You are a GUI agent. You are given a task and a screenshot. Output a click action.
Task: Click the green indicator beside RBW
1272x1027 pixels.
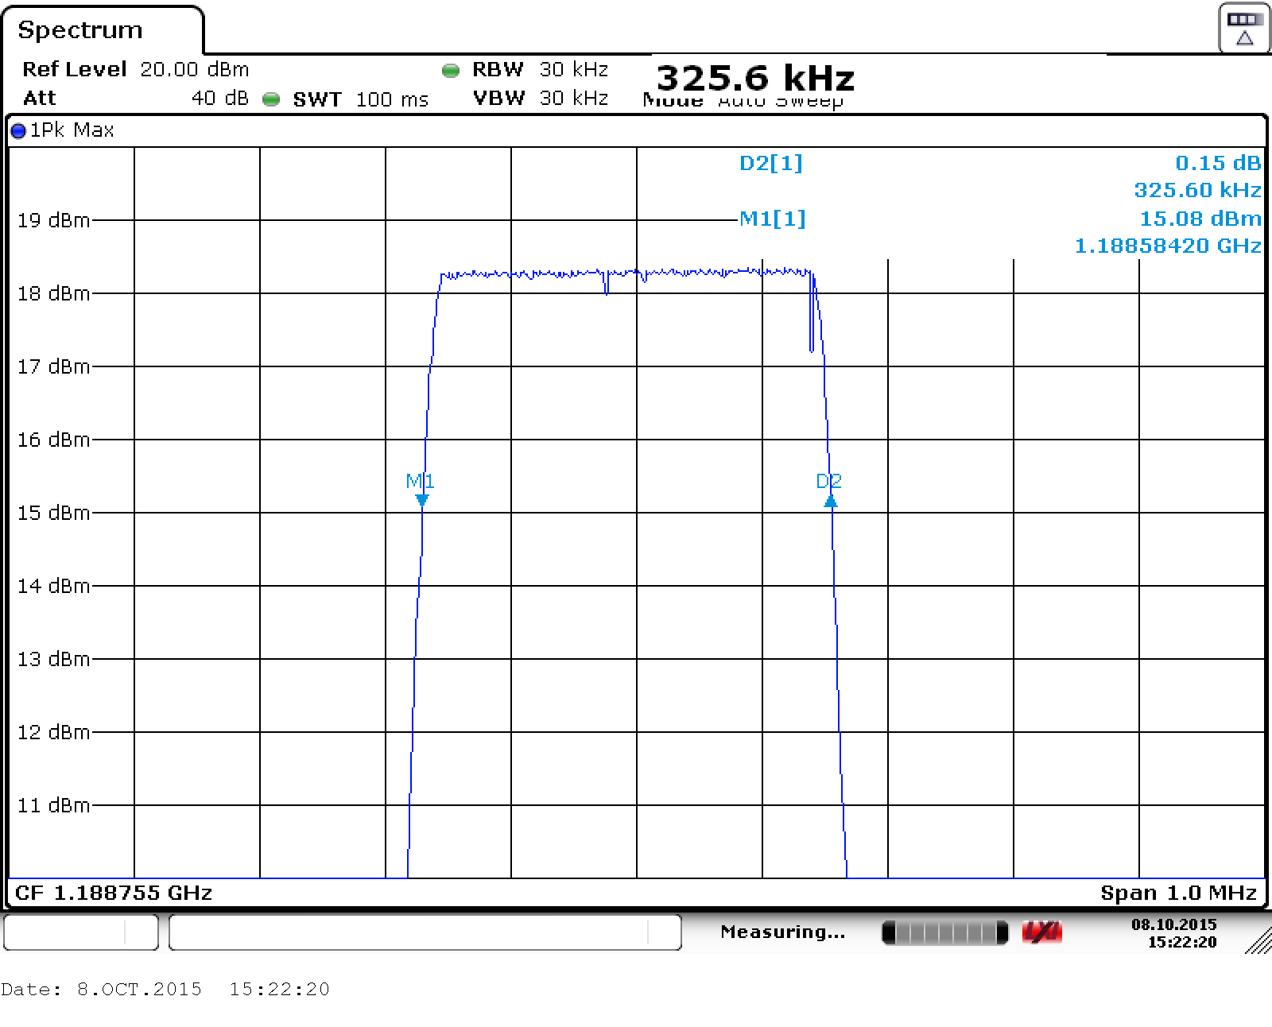click(x=451, y=71)
